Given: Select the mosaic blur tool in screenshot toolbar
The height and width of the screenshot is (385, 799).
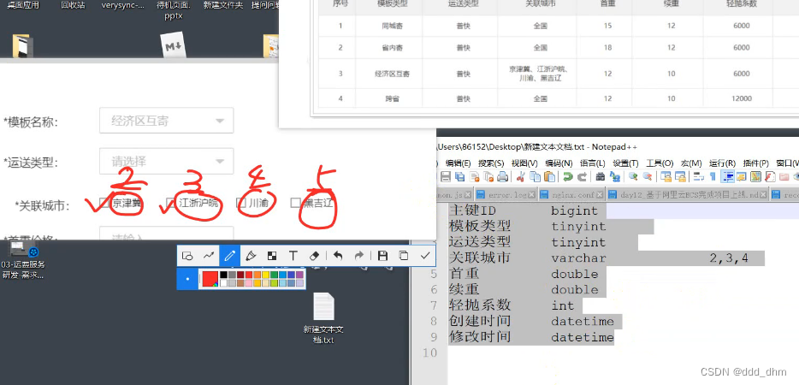Looking at the screenshot, I should click(272, 256).
